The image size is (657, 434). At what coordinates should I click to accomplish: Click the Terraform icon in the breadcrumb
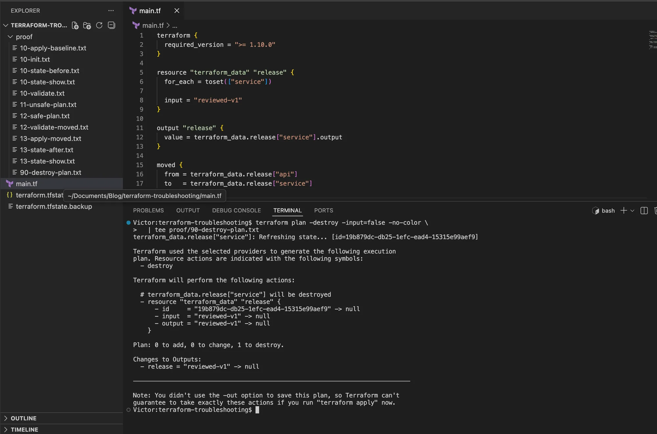[x=136, y=25]
